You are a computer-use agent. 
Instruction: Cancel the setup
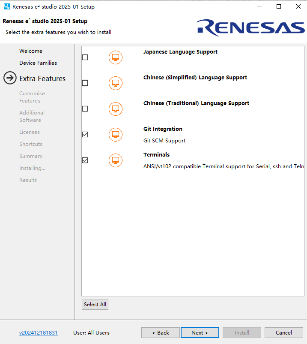(x=284, y=332)
